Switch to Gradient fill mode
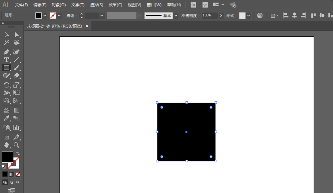This screenshot has width=333, height=193. pyautogui.click(x=11, y=174)
